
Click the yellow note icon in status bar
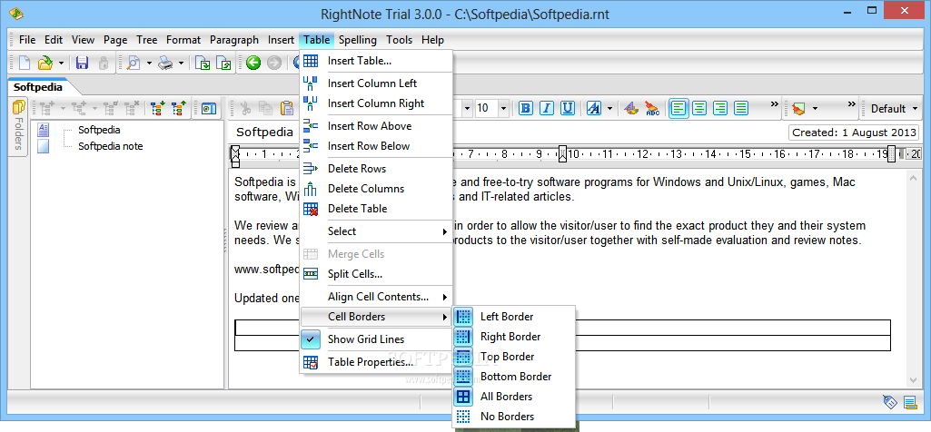(909, 402)
